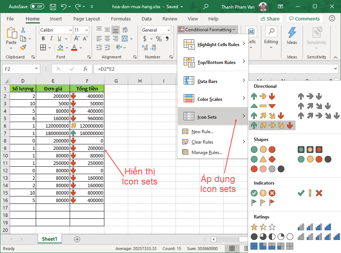This screenshot has width=341, height=253.
Task: Click the Format Painter brush icon
Action: click(23, 47)
